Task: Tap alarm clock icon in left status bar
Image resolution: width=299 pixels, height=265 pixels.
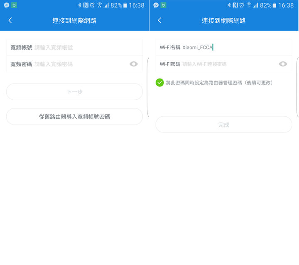Action: coord(92,5)
